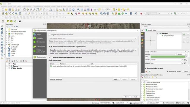The height and width of the screenshot is (107, 190).
Task: Select the Pan Map hand tool
Action: point(24,10)
